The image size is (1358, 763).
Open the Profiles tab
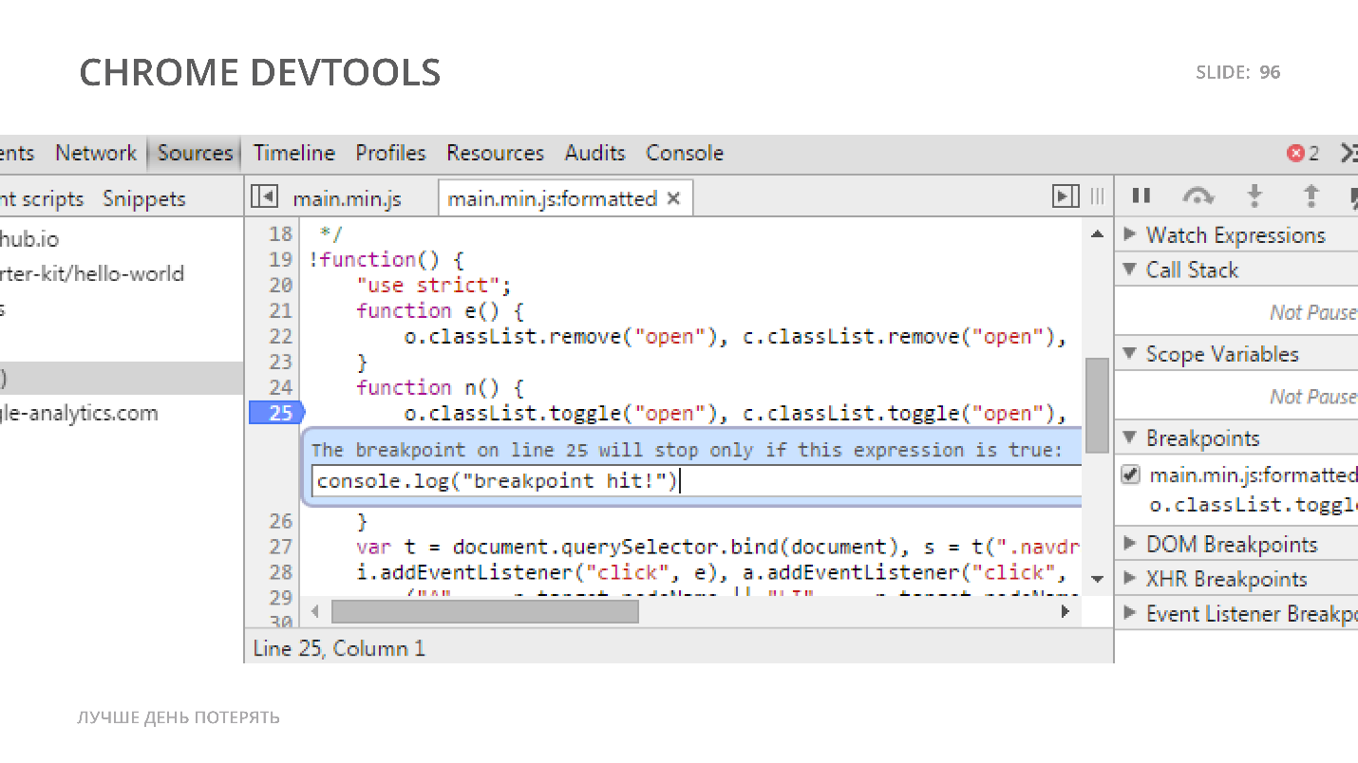[x=390, y=153]
